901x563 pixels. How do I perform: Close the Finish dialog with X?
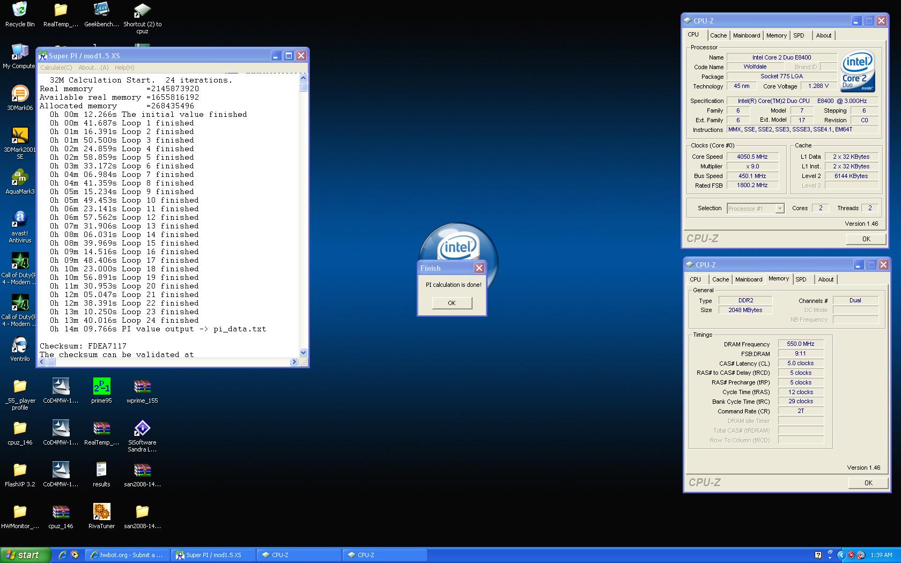tap(479, 268)
